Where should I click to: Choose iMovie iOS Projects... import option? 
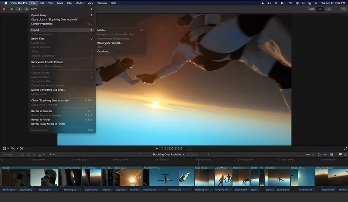tap(121, 43)
